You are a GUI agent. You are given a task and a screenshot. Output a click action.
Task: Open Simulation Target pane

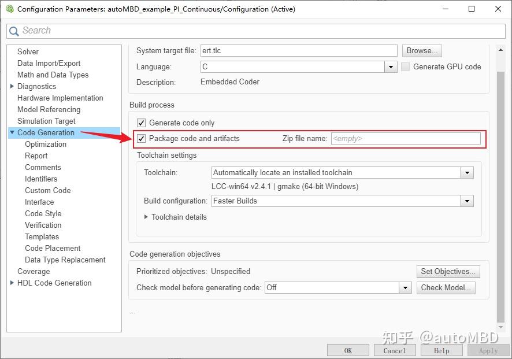(46, 121)
